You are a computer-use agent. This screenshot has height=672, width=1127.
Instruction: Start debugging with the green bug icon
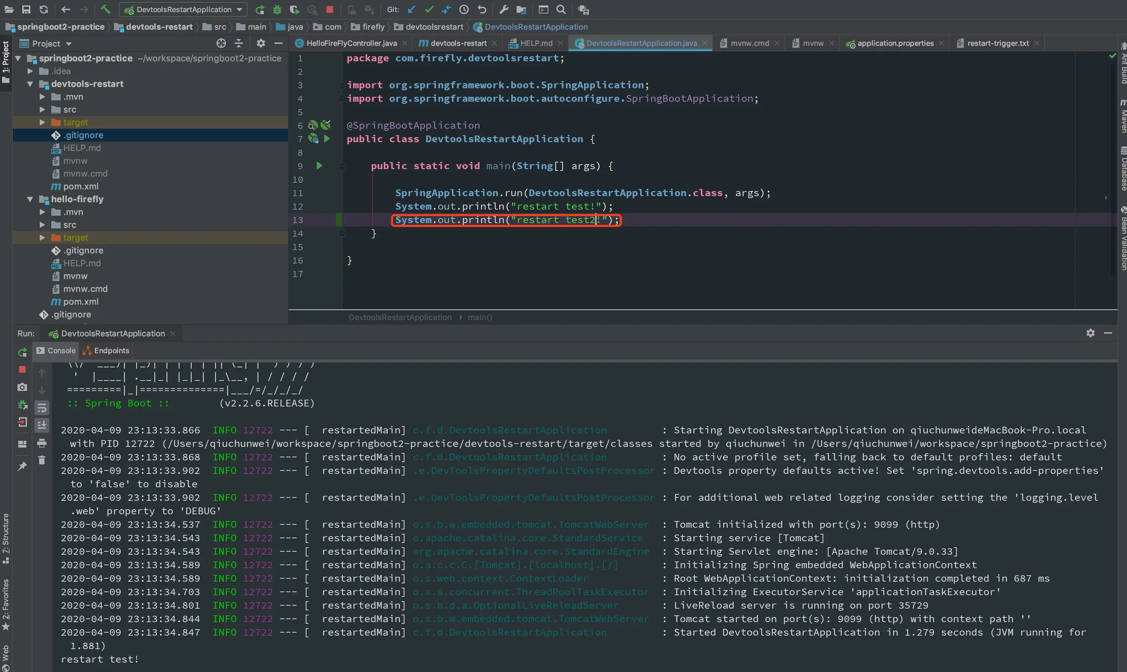tap(277, 10)
